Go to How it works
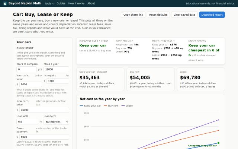Image resolution: width=238 pixels, height=149 pixels. [x=76, y=3]
